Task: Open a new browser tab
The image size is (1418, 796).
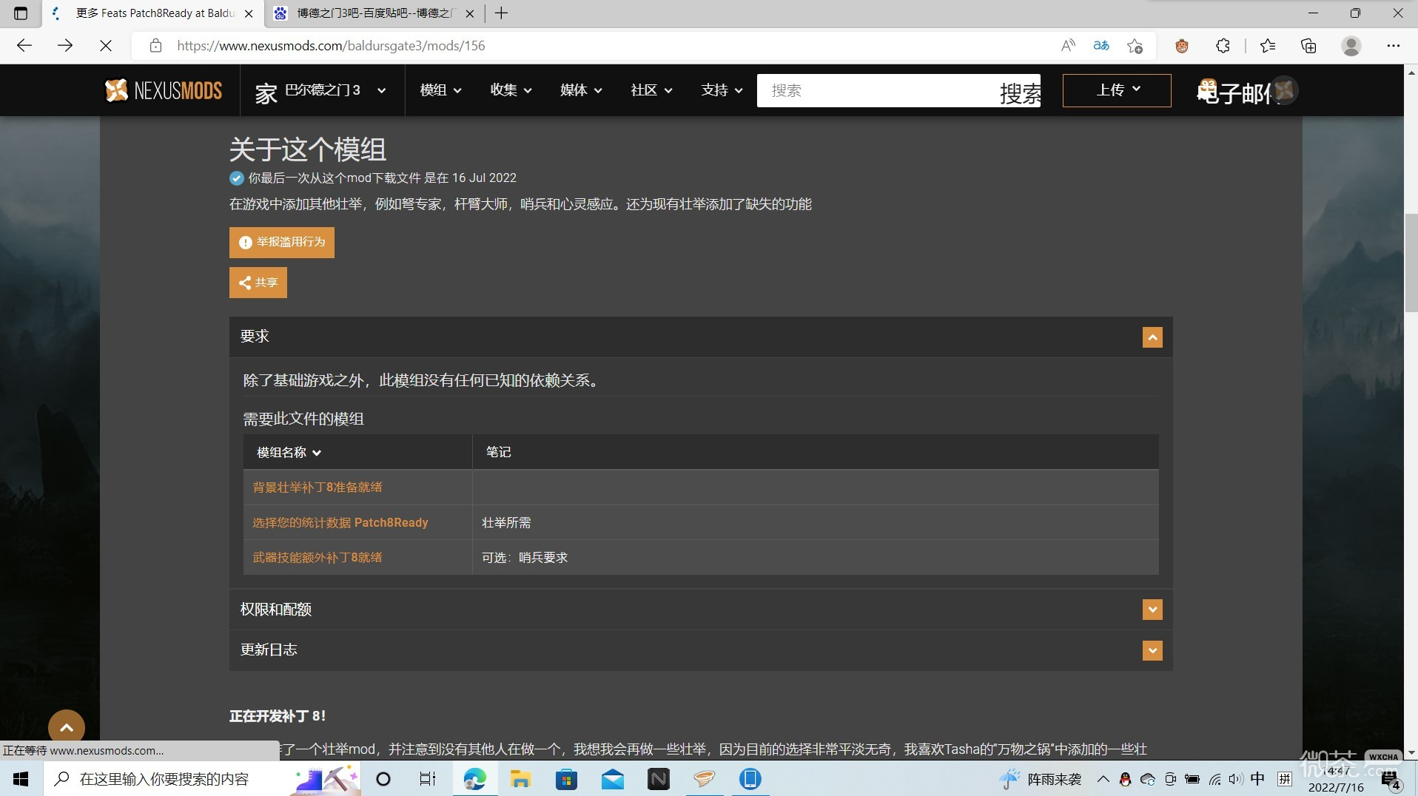Action: 501,13
